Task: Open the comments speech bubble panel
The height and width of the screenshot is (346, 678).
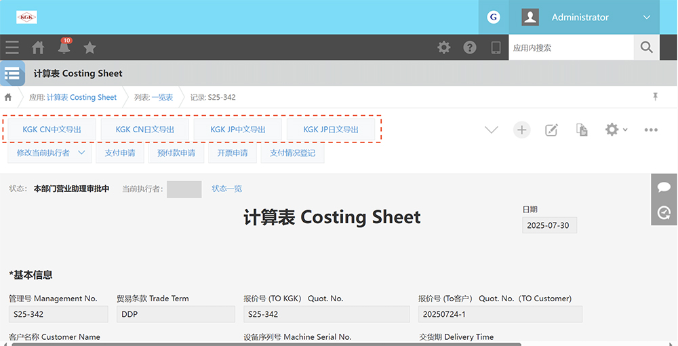Action: tap(664, 187)
